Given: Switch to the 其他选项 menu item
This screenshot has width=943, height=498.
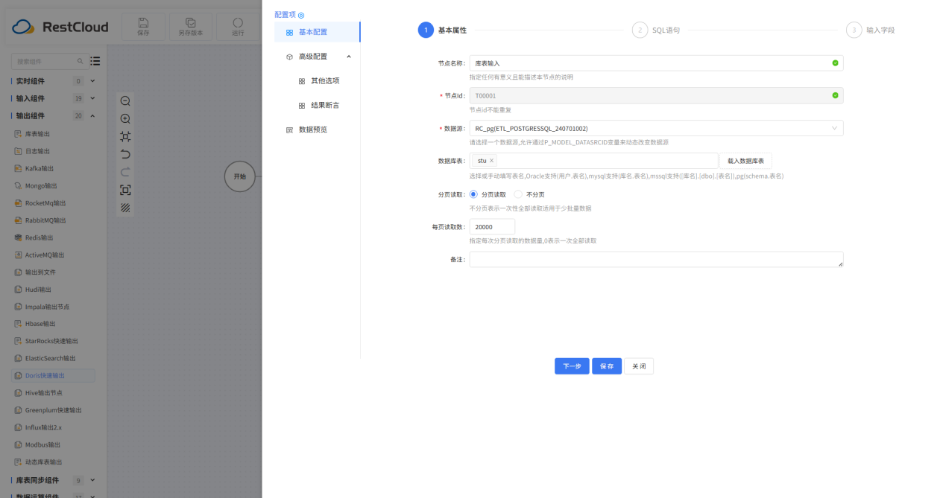Looking at the screenshot, I should (x=324, y=81).
